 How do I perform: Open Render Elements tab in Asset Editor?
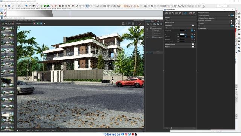177,14
